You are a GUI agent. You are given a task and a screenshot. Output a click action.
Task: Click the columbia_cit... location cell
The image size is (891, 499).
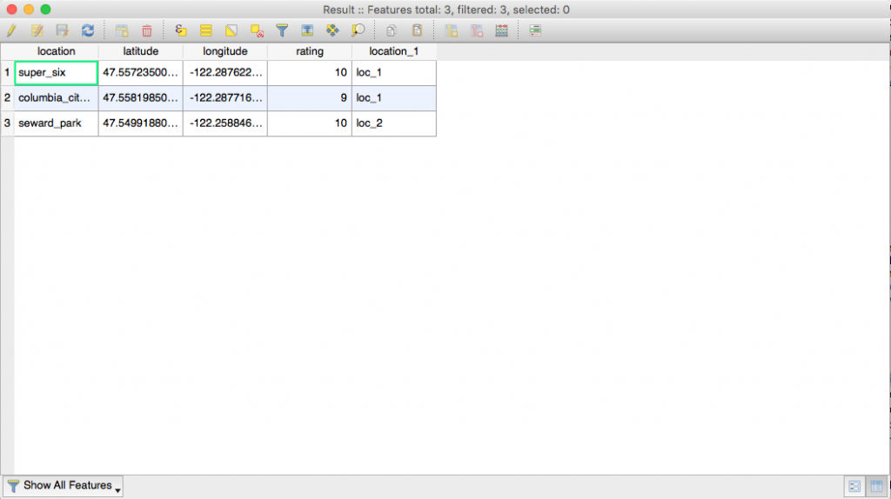(x=57, y=98)
